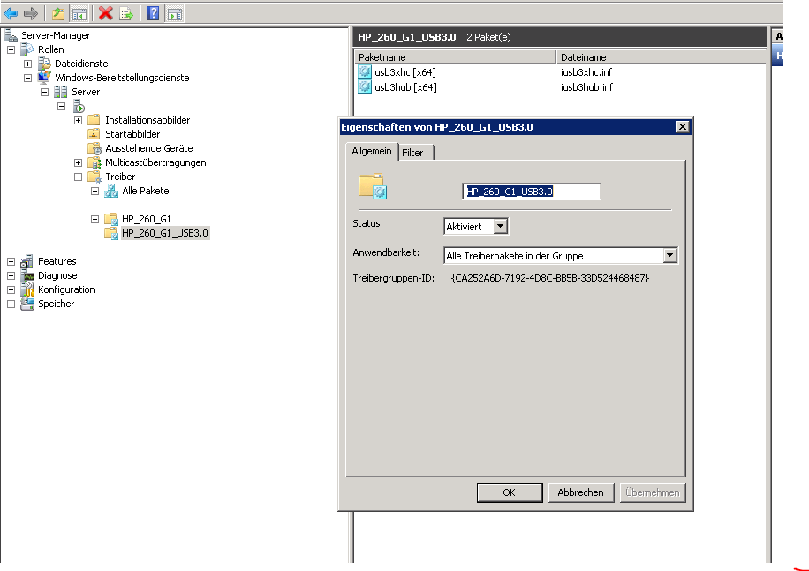Viewport: 809px width, 571px height.
Task: Click the driver group folder icon in dialog
Action: (373, 186)
